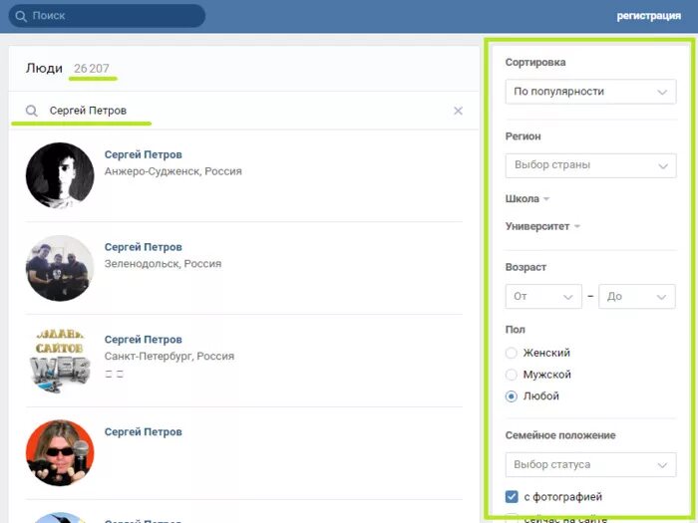Uncheck the с фотографией checkbox
Screen dimensions: 698x523
coord(512,497)
